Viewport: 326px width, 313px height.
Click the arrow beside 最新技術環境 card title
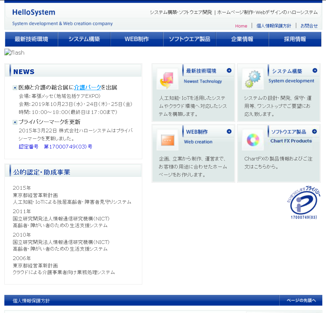[x=229, y=70]
